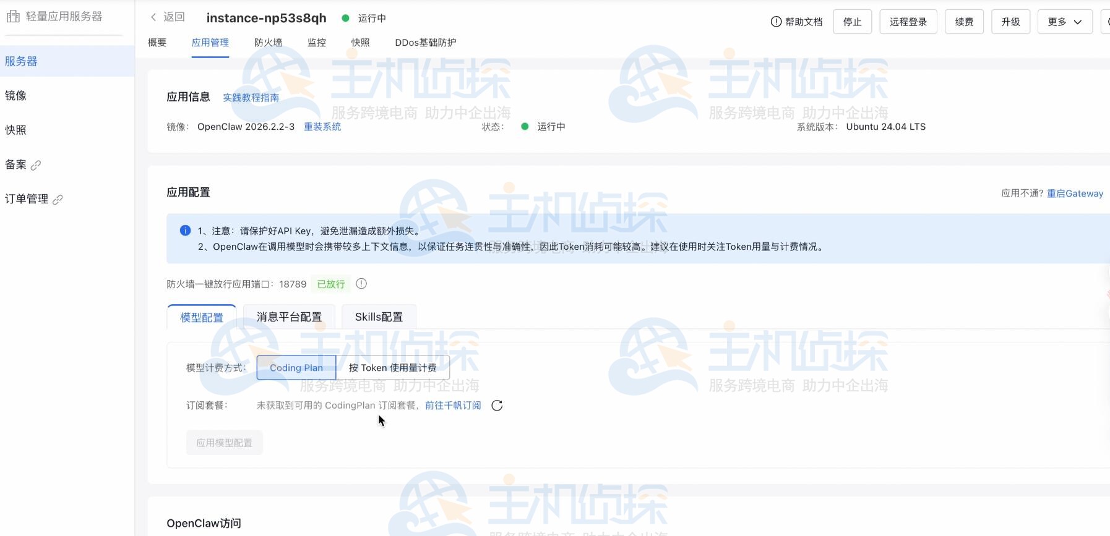Click the 升级 button
This screenshot has height=536, width=1110.
tap(1010, 22)
